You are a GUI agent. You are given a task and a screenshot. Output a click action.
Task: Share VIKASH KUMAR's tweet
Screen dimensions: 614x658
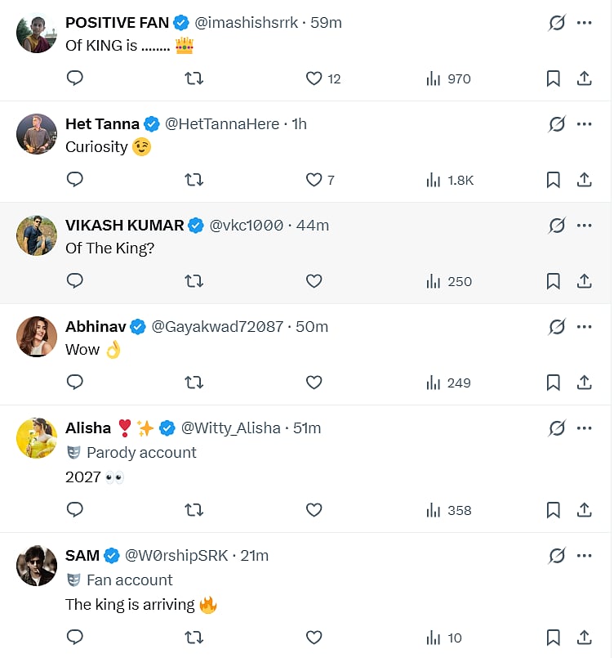585,281
